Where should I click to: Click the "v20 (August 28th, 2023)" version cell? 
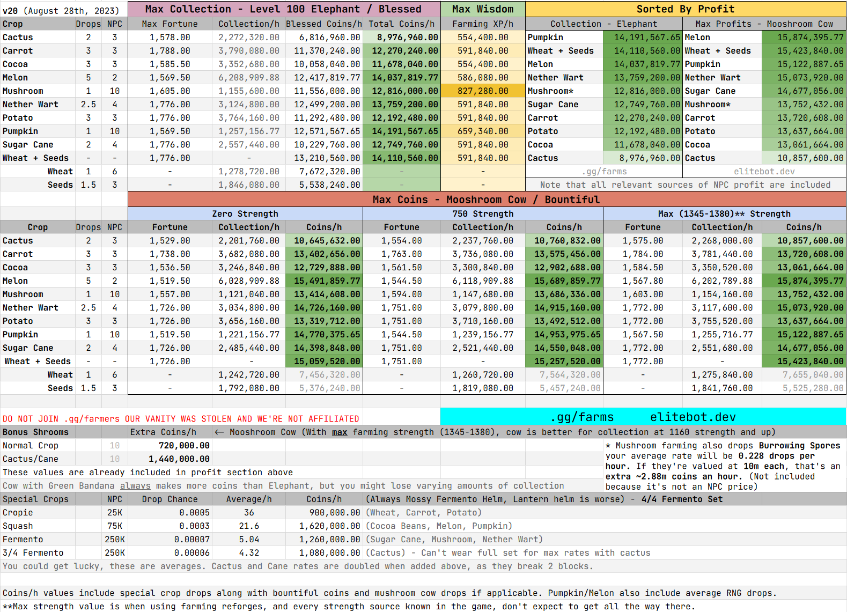tap(61, 10)
